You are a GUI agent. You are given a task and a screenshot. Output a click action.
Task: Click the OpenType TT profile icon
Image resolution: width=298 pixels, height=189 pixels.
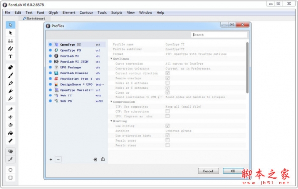(56, 45)
